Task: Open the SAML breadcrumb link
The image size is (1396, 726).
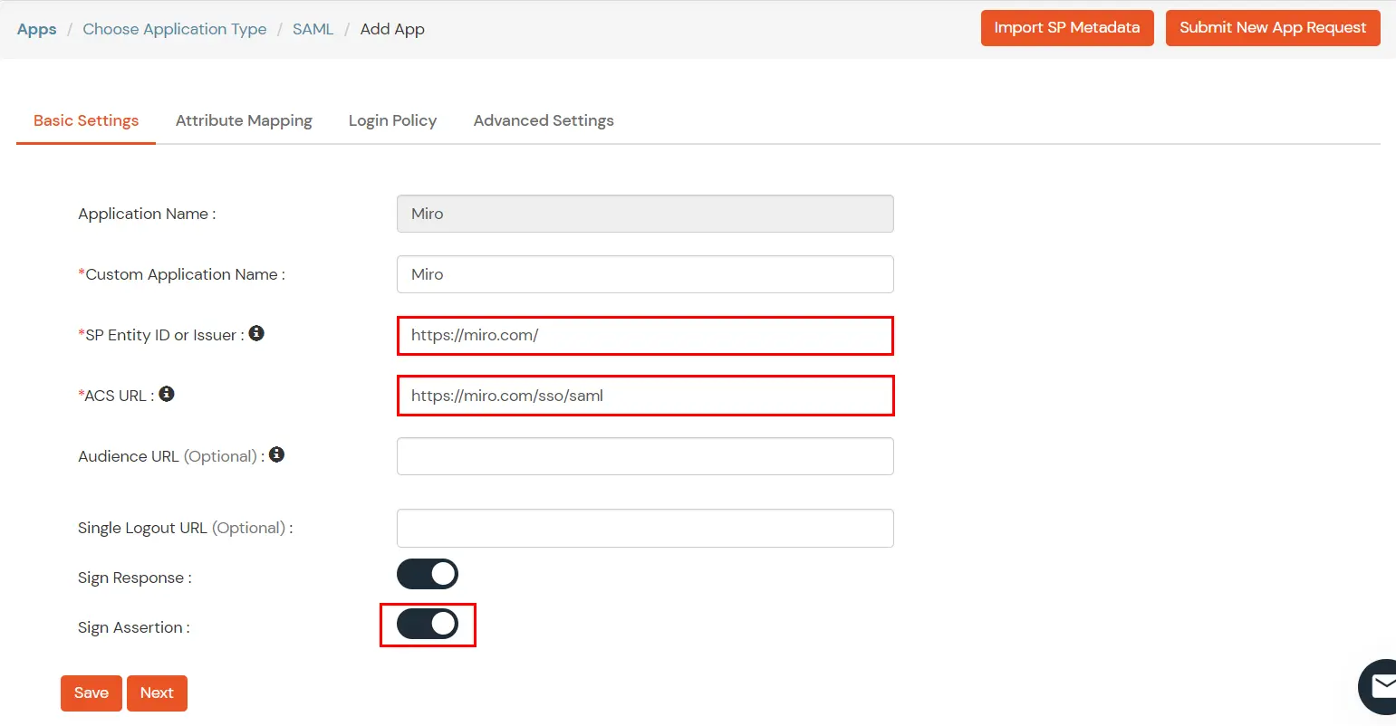Action: point(313,29)
